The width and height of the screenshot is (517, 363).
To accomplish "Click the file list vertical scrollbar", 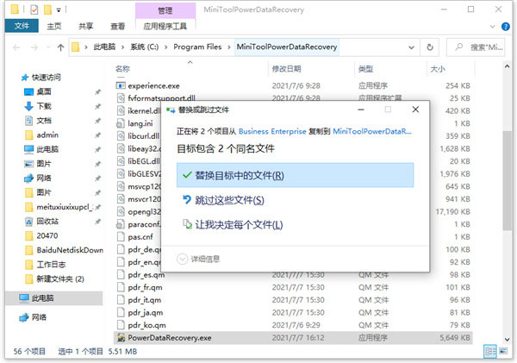I will [507, 180].
